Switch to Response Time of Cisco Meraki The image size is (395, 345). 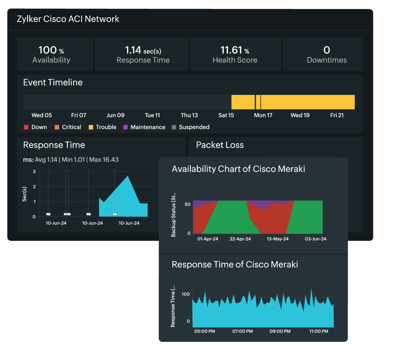234,265
